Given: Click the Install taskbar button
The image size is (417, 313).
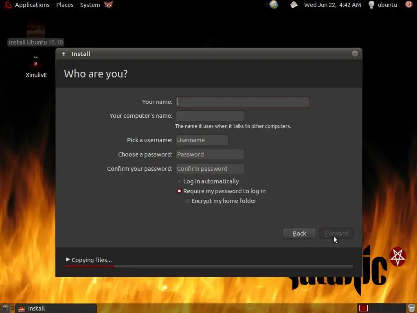Looking at the screenshot, I should [x=56, y=308].
